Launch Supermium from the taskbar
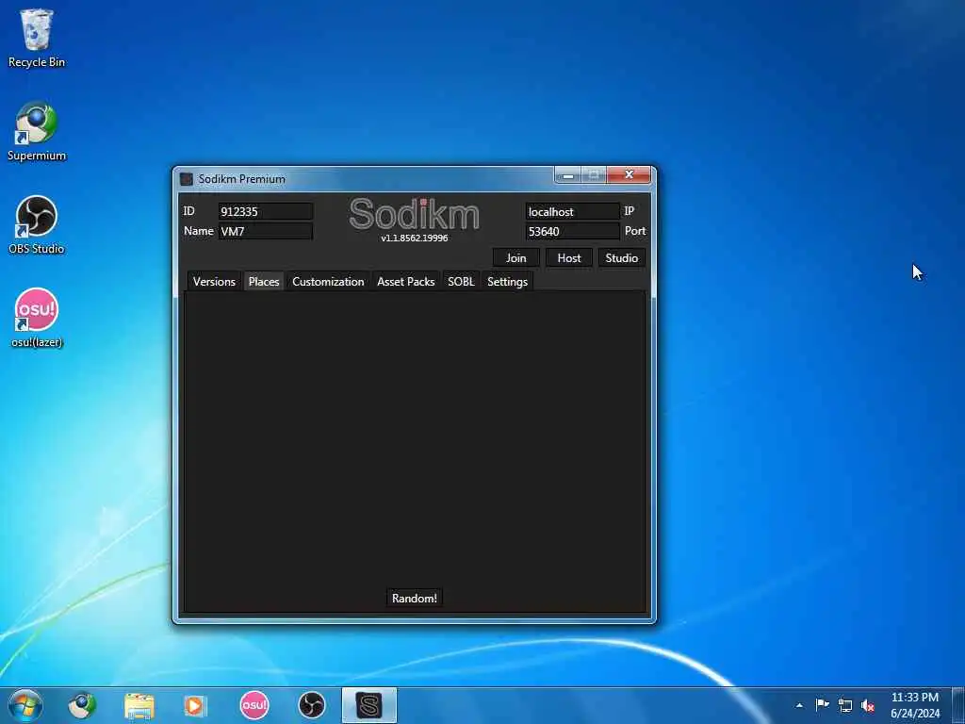The height and width of the screenshot is (724, 965). point(82,705)
